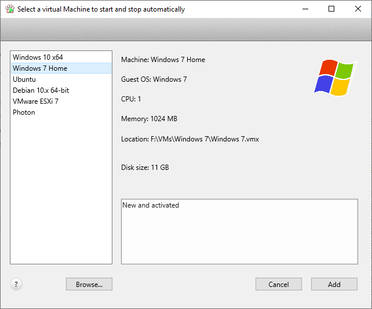The image size is (372, 309).
Task: Pick Debian 10.x 64-bit virtual machine
Action: 61,90
